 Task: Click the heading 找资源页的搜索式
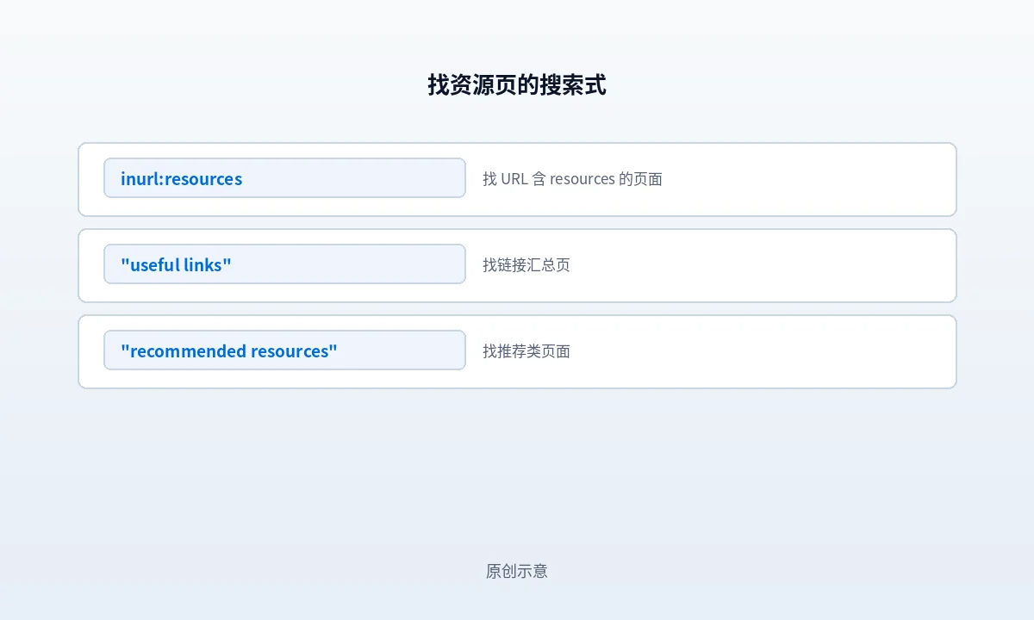click(517, 85)
